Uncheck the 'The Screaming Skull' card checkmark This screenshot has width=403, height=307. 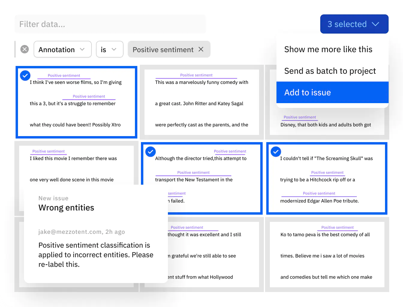pos(276,152)
